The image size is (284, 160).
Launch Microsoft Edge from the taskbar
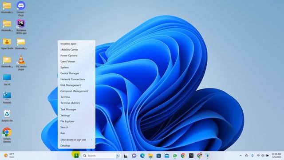(x=142, y=156)
